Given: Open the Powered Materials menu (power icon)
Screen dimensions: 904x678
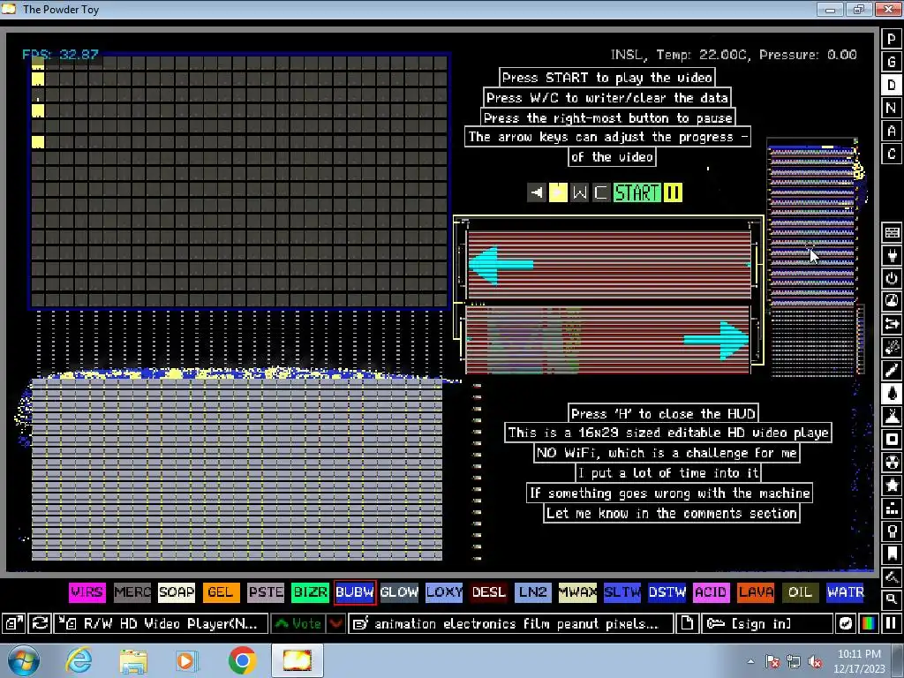Looking at the screenshot, I should (x=892, y=278).
